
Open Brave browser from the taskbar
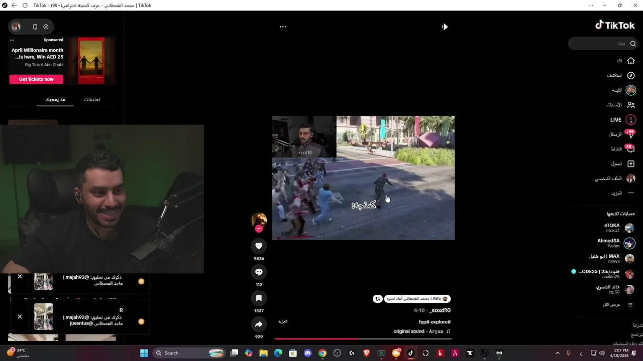tap(366, 353)
